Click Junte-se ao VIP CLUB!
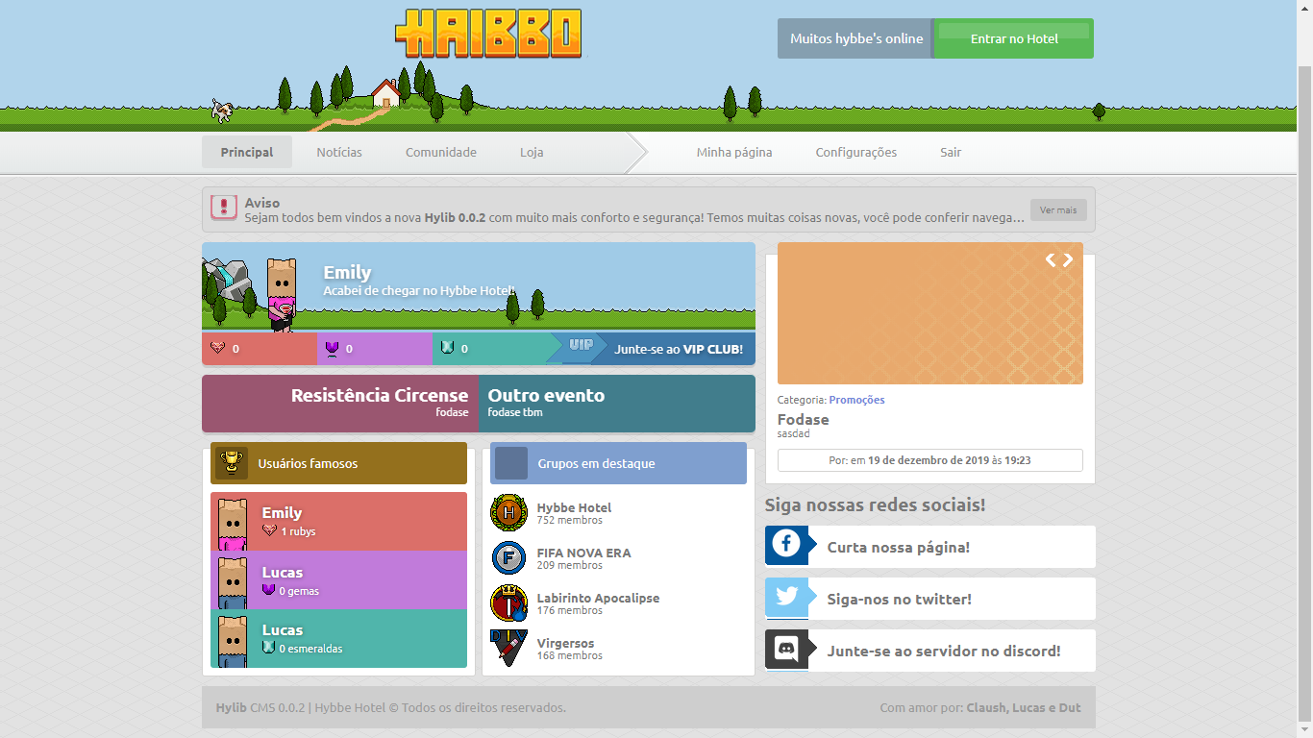 [x=679, y=349]
